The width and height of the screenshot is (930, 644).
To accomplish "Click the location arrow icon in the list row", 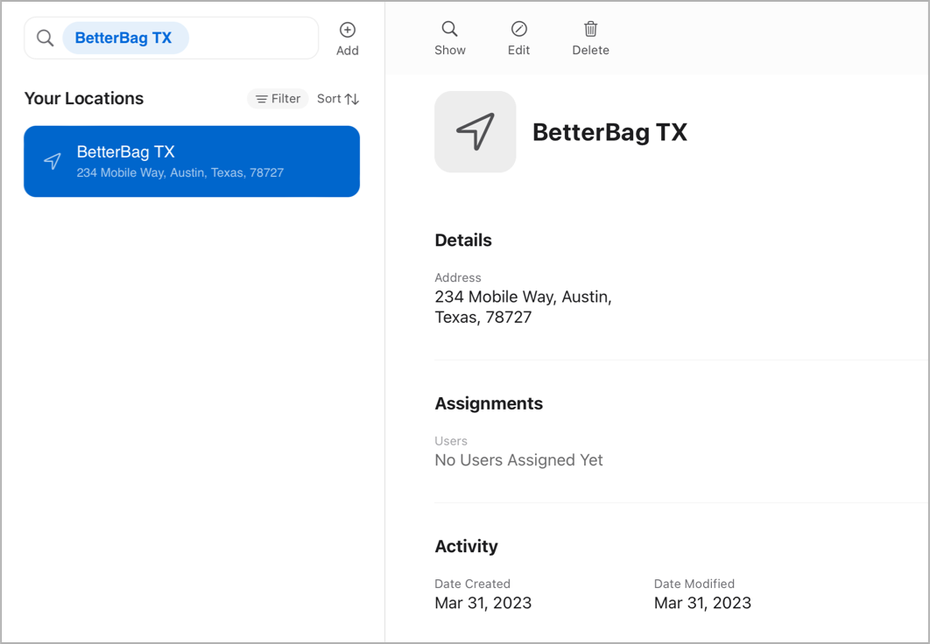I will 53,161.
